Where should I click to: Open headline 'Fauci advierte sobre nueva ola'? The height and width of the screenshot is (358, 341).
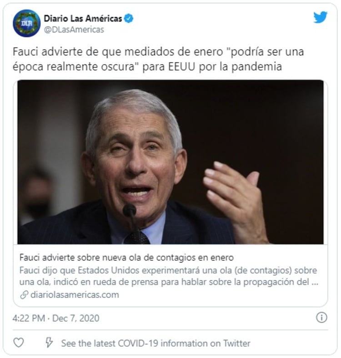(126, 257)
